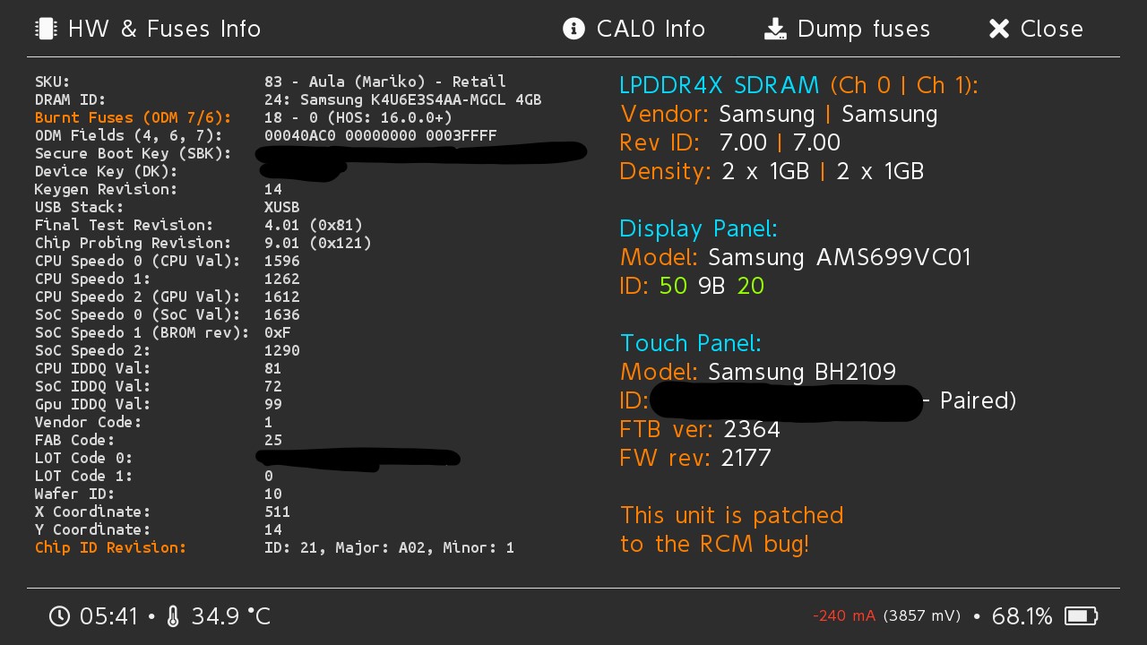Select the burnt fuses value "18 - 0 (HOS: 16.0.0+)"
Viewport: 1147px width, 645px height.
pos(358,117)
